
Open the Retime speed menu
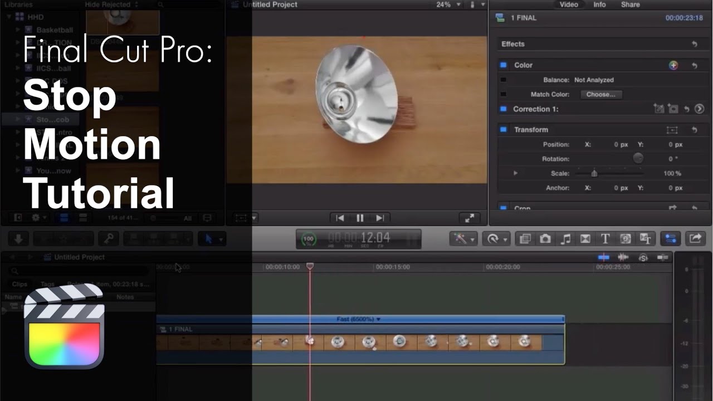497,239
